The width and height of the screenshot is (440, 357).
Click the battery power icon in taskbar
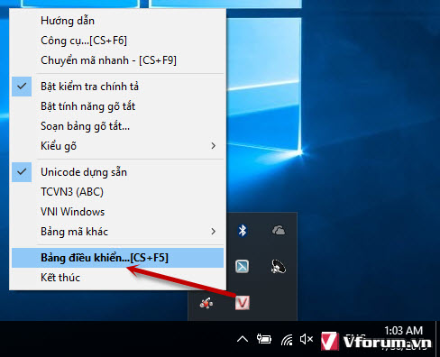264,340
